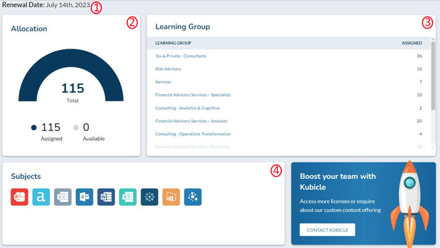Click the Allocation card title
The image size is (440, 248).
click(x=29, y=29)
